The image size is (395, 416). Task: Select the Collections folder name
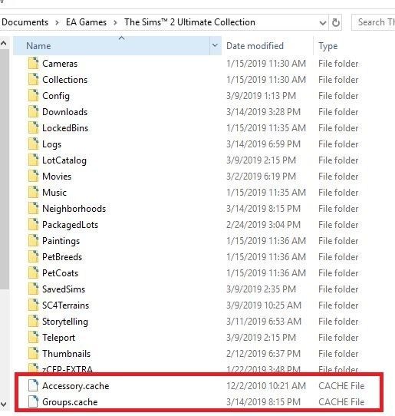(x=64, y=80)
